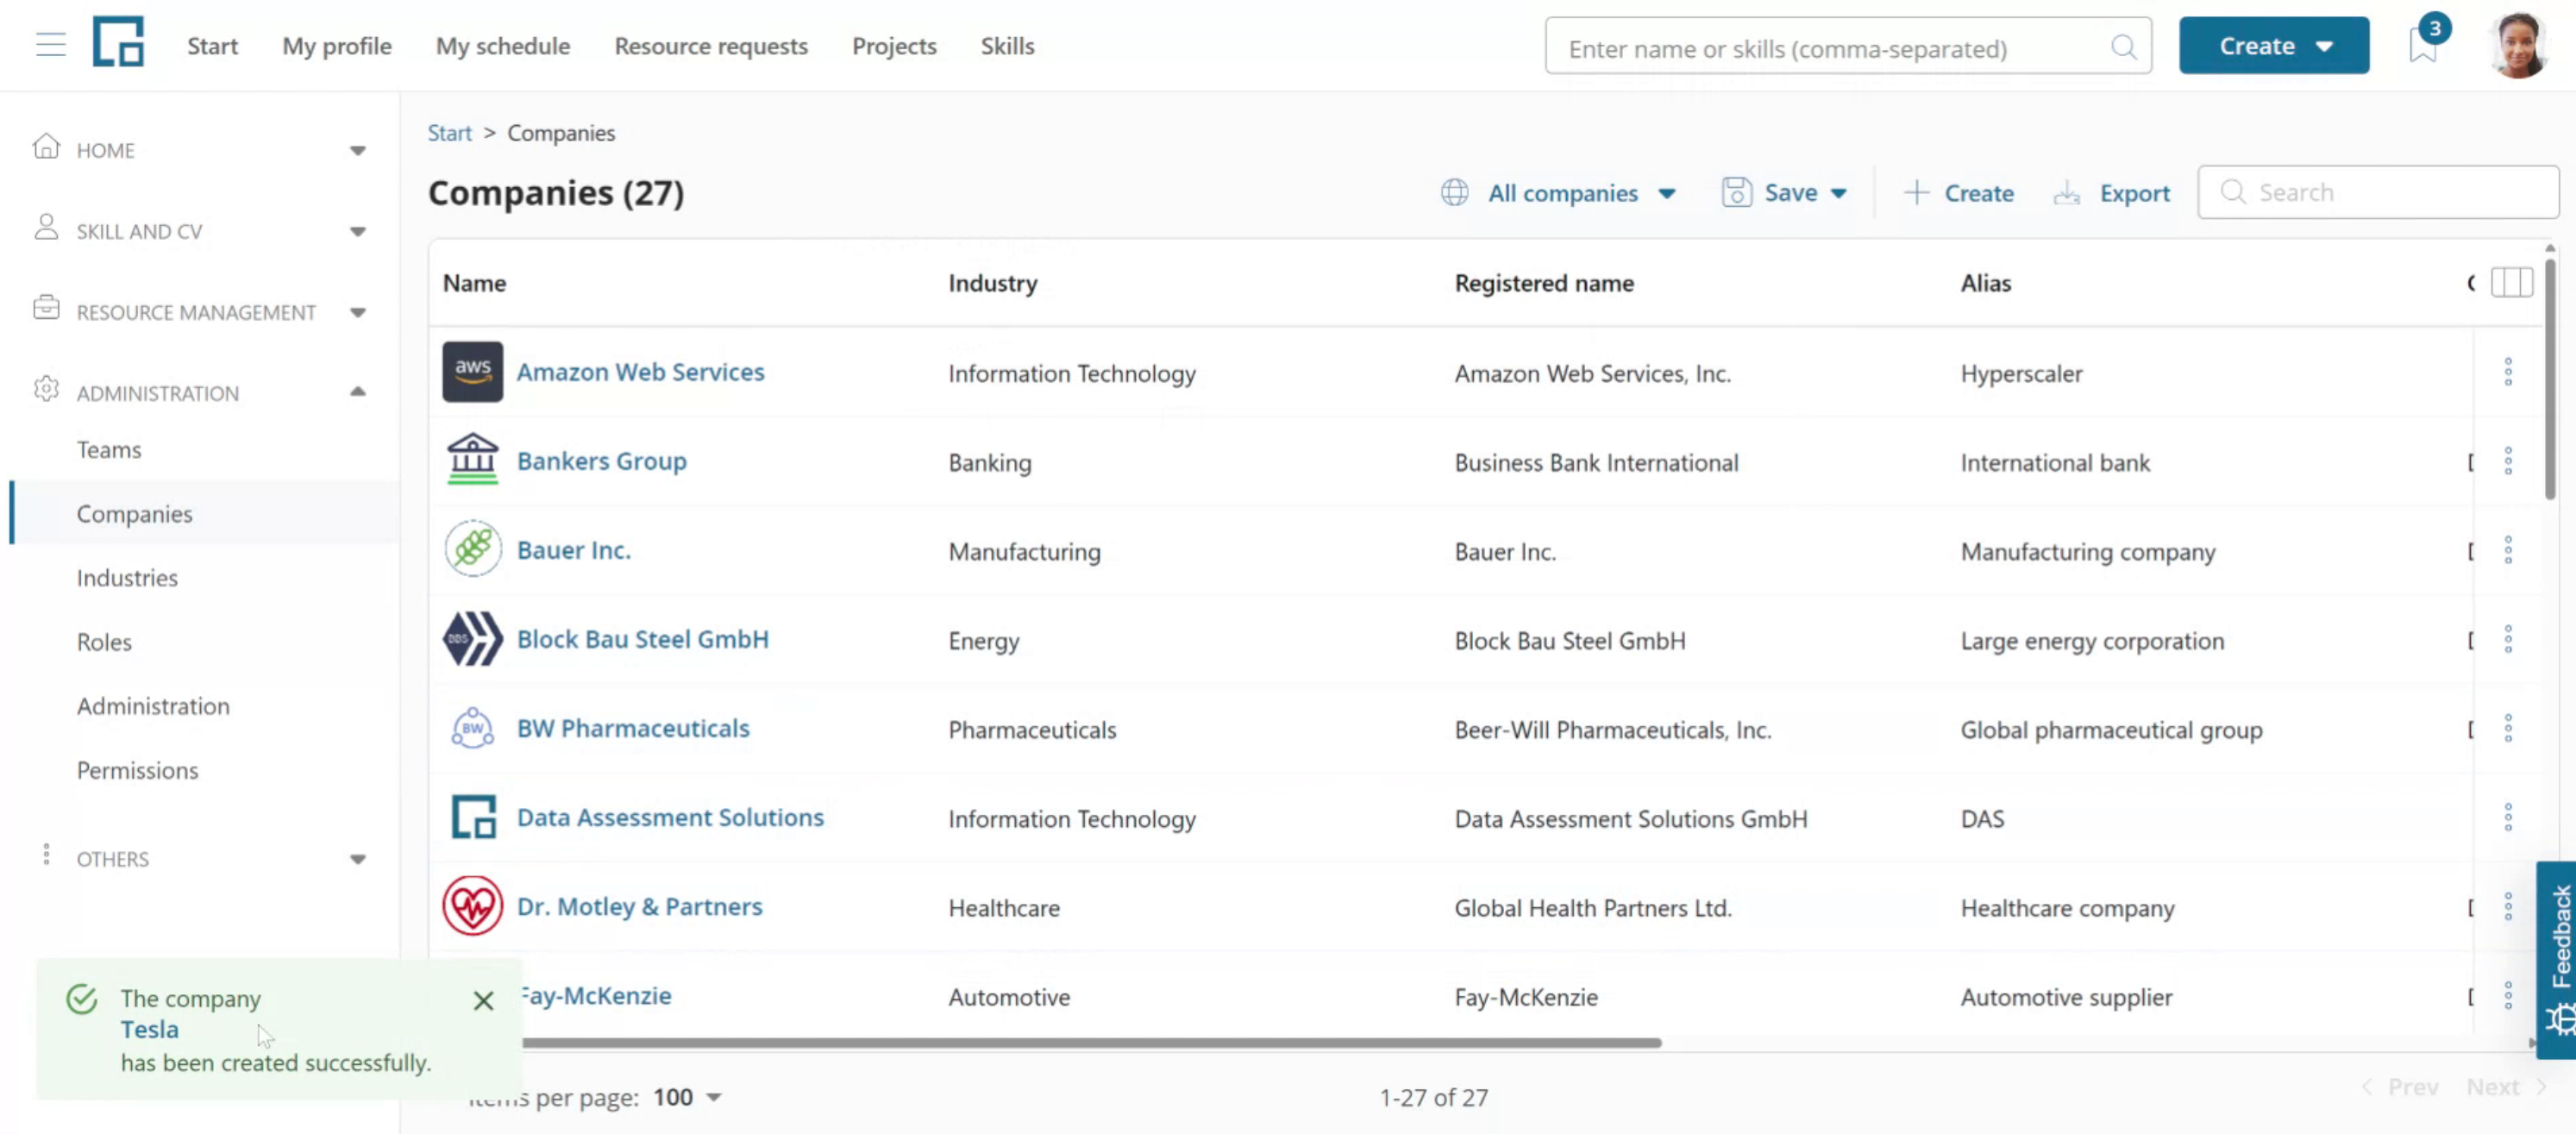Focus the companies Search field
Screen dimensions: 2576x1134
coord(2377,192)
